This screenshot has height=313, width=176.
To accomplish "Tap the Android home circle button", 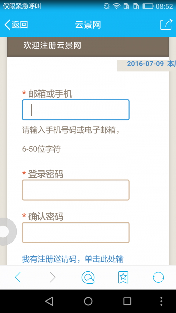I will 88,301.
